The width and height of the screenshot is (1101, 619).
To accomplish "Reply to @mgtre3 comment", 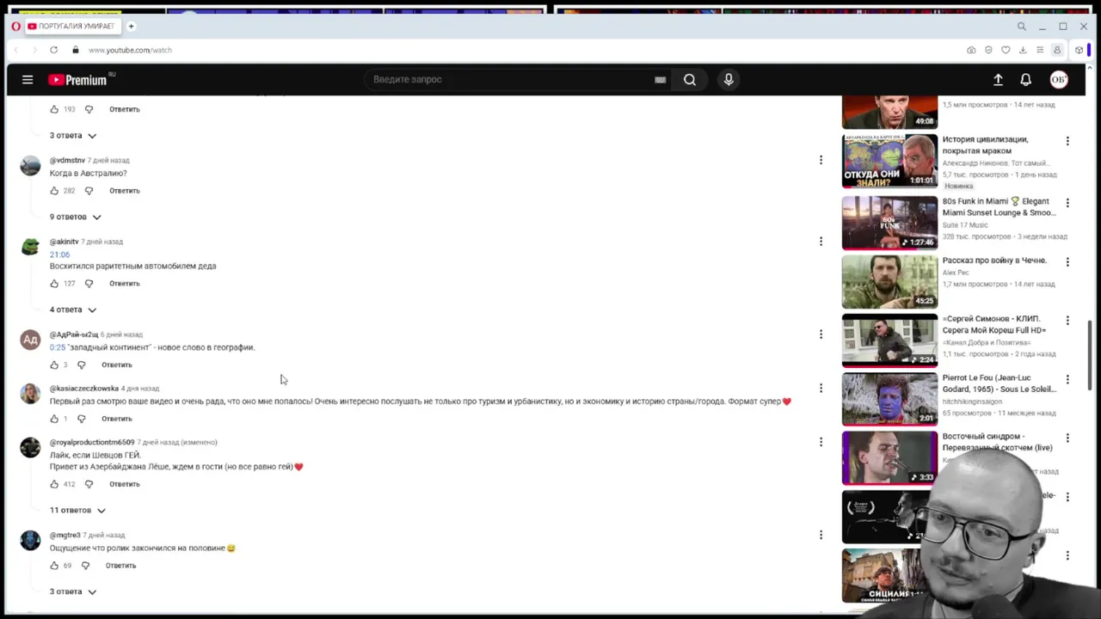I will click(120, 566).
